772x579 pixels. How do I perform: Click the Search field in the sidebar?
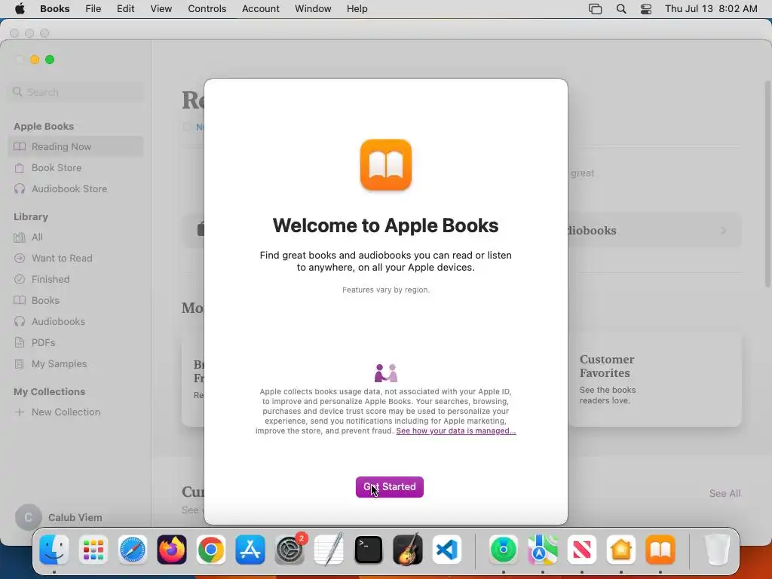pyautogui.click(x=76, y=92)
